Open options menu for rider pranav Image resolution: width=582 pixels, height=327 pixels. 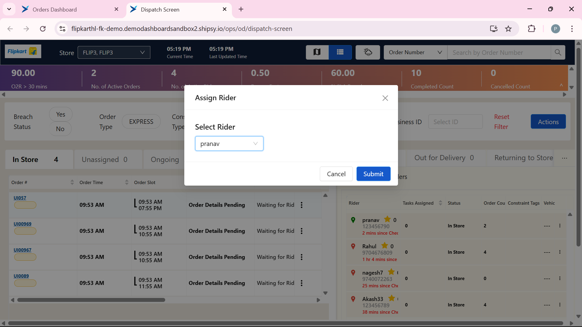coord(560,226)
